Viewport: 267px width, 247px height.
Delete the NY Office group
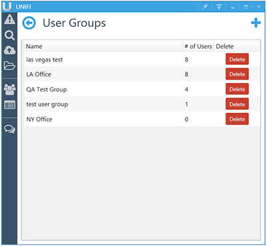[x=237, y=119]
